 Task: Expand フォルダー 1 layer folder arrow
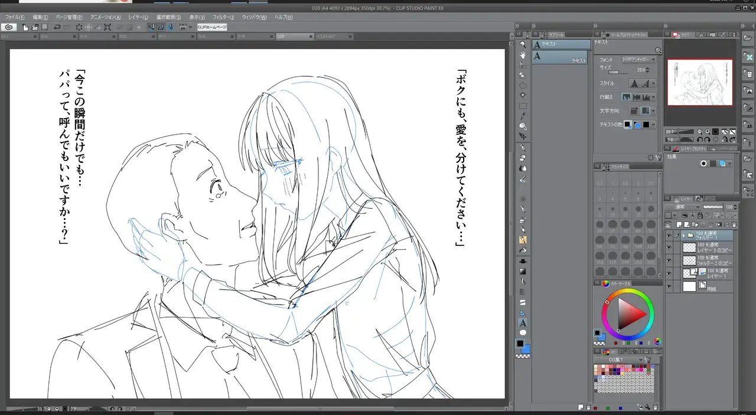[x=683, y=235]
